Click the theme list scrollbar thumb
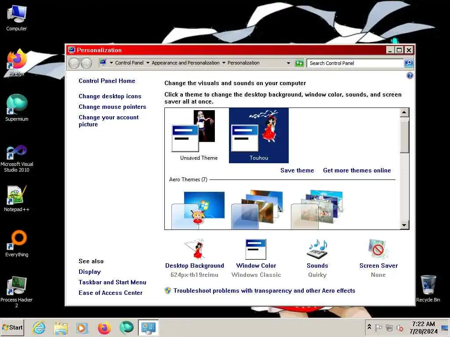 [404, 137]
